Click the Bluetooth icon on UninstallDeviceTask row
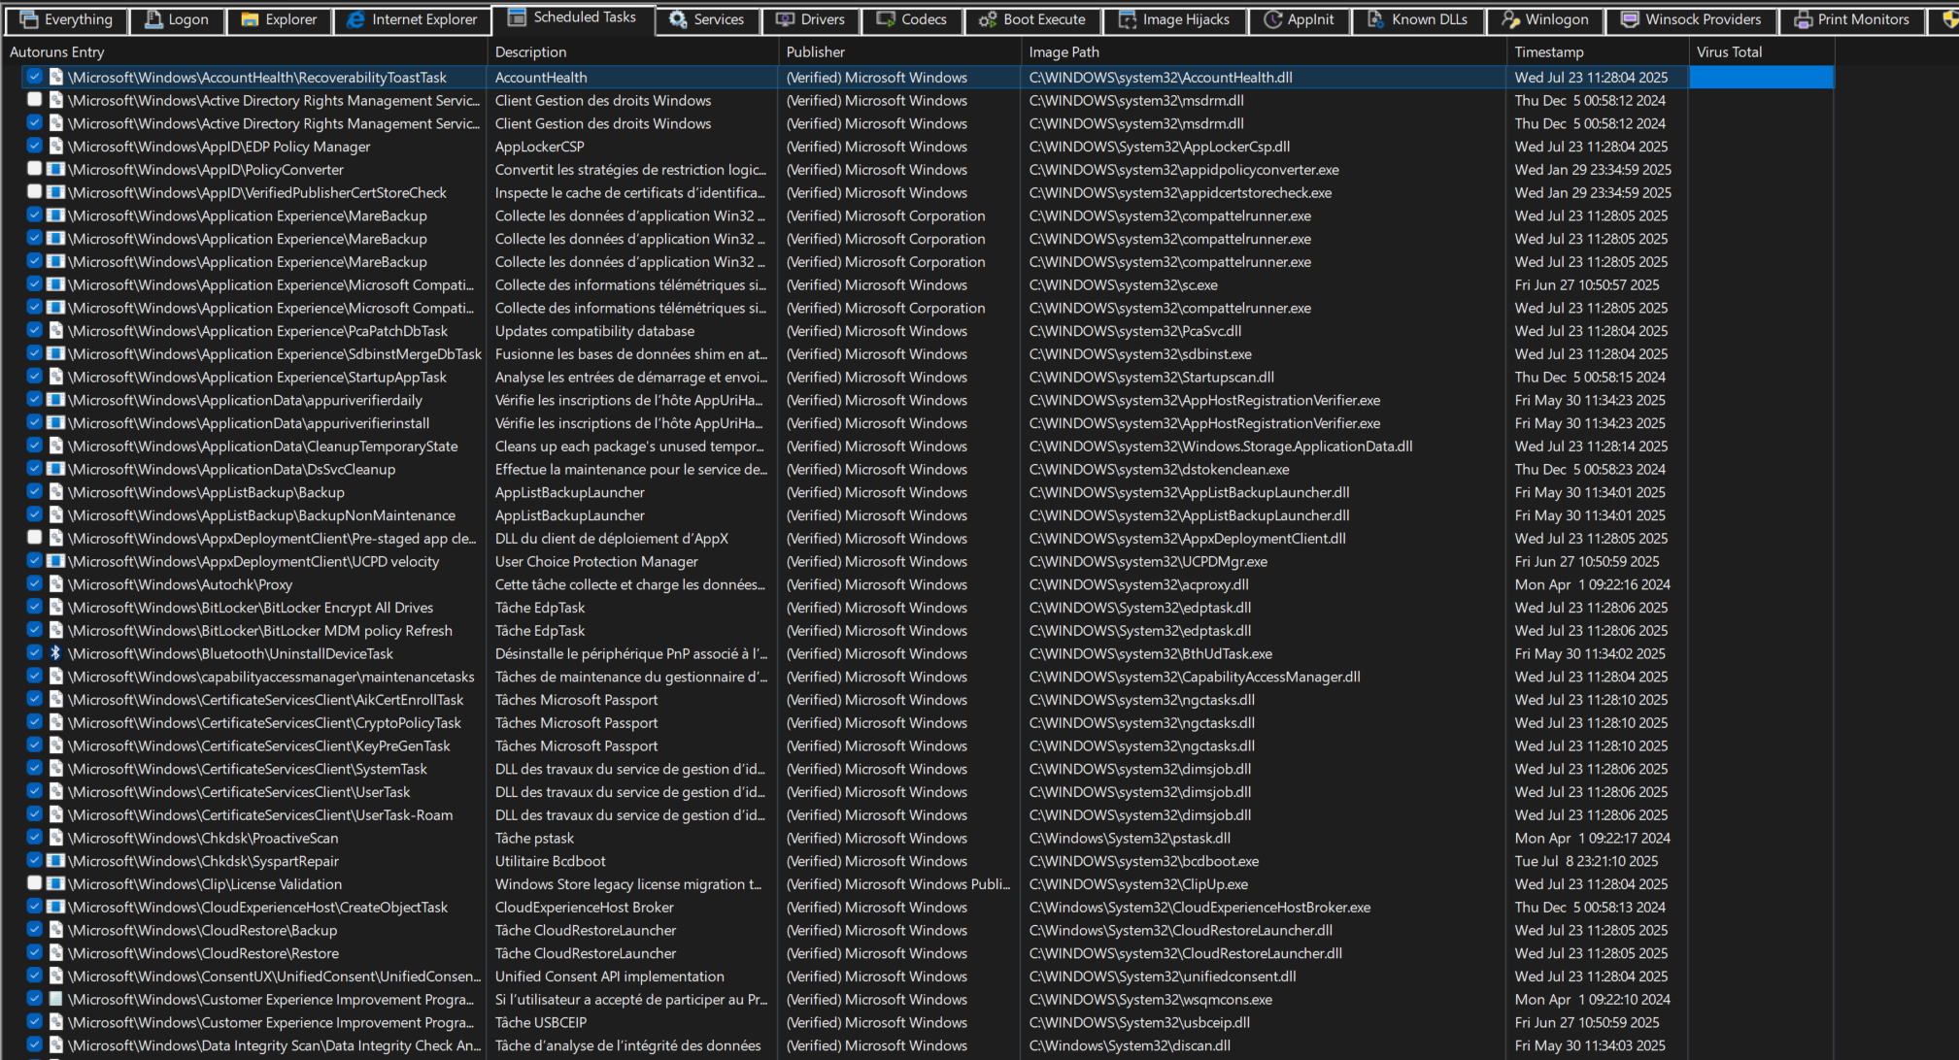Screen dimensions: 1959x1060 point(55,653)
